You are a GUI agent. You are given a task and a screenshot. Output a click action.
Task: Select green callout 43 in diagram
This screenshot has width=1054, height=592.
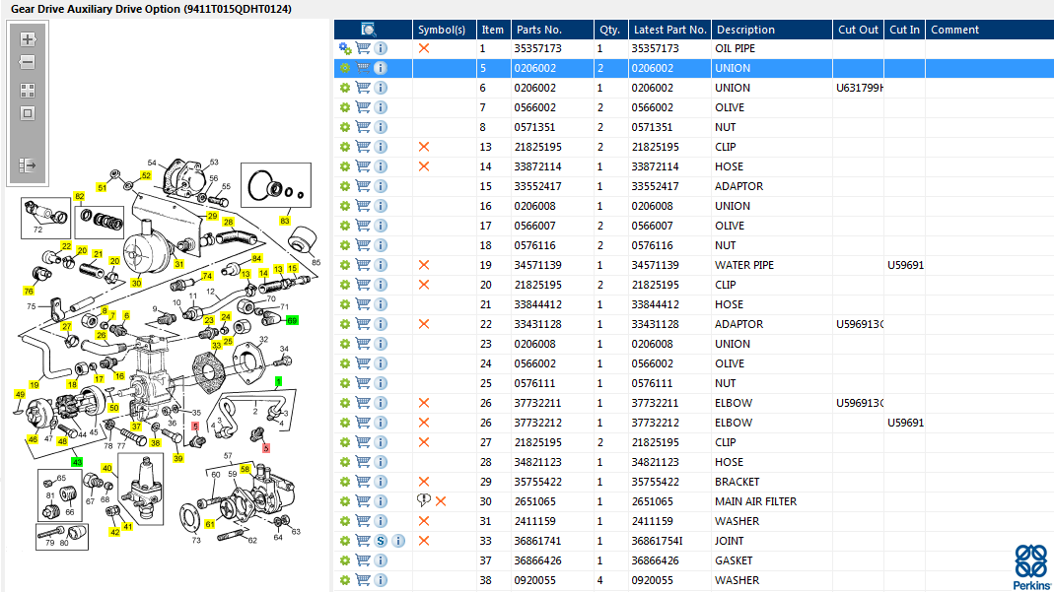[77, 462]
